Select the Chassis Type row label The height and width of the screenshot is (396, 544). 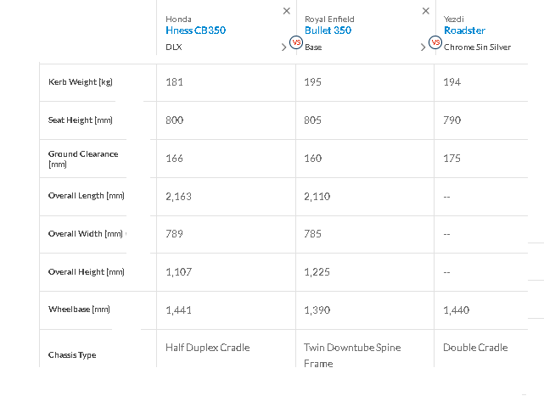click(72, 355)
